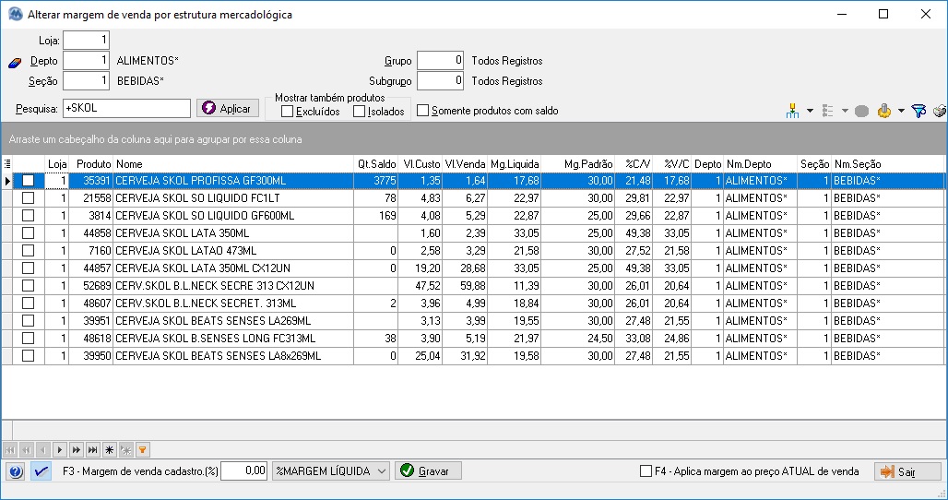948x500 pixels.
Task: Check the Excluídos checkbox
Action: click(x=288, y=112)
